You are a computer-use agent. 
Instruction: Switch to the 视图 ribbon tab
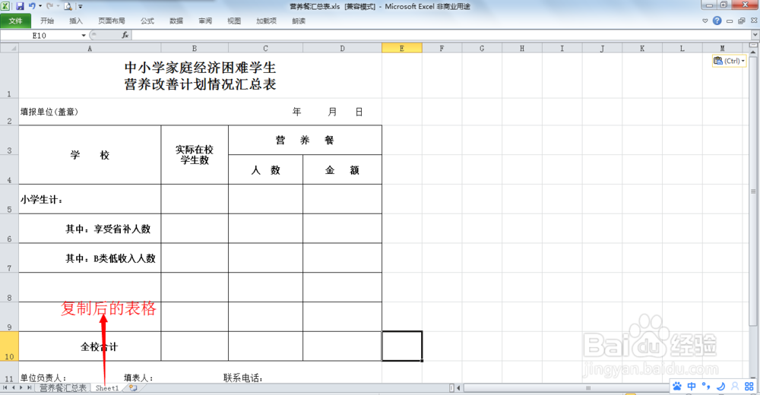pos(234,21)
